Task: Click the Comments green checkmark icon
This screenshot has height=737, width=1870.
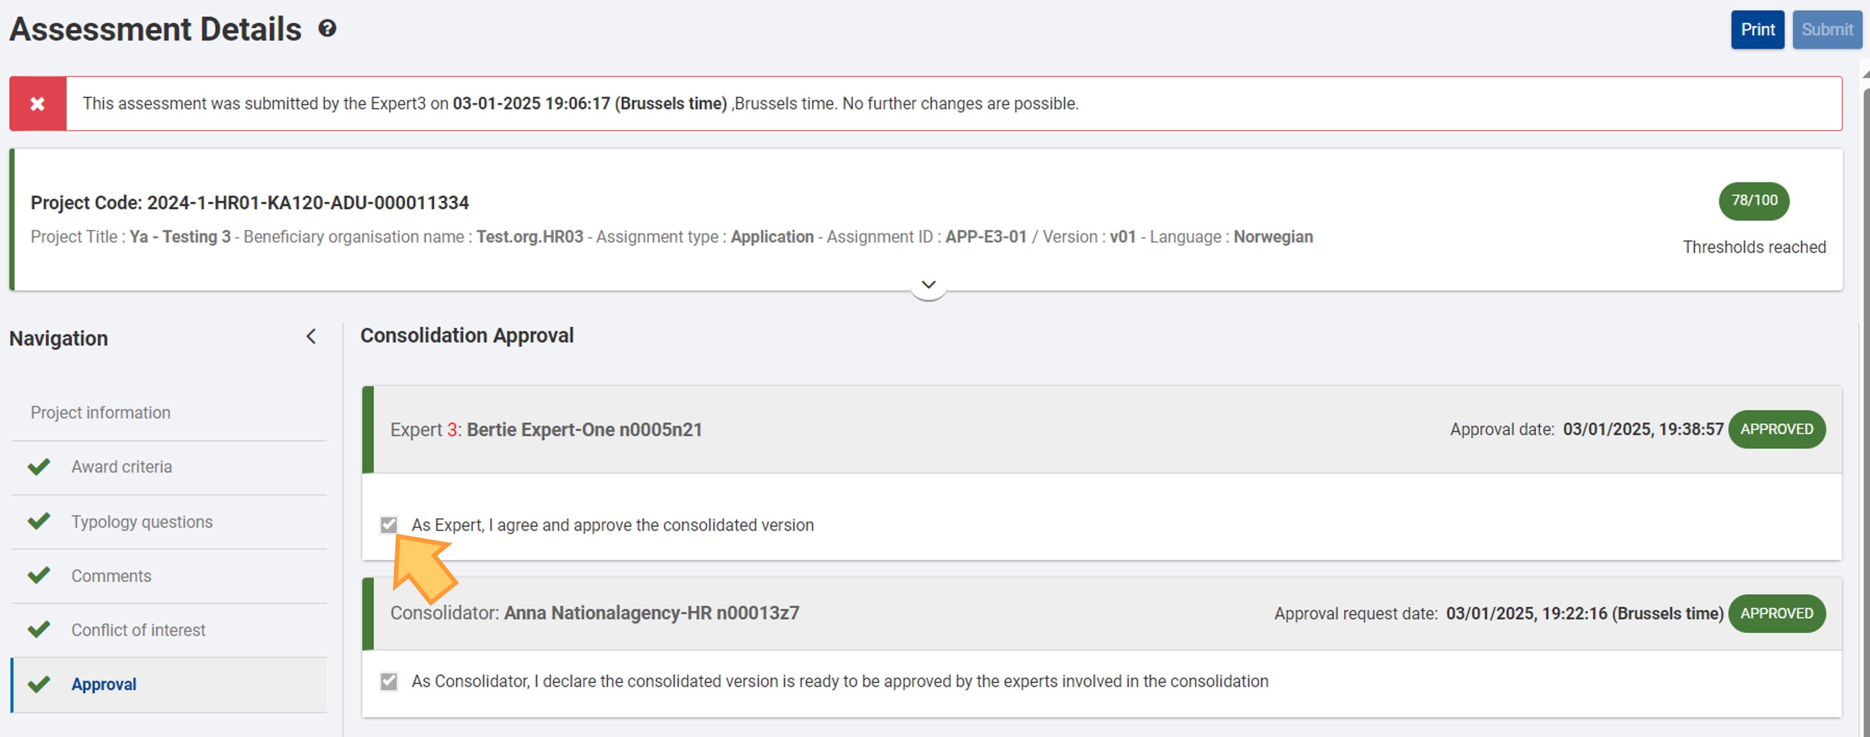Action: 39,575
